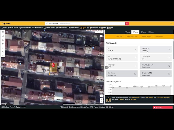Click the right panel vertical scrollbar

(173, 50)
